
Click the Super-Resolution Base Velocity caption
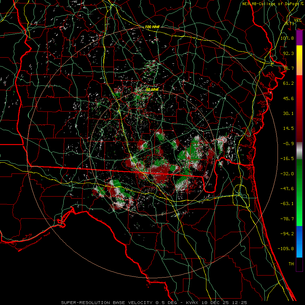coord(154,303)
